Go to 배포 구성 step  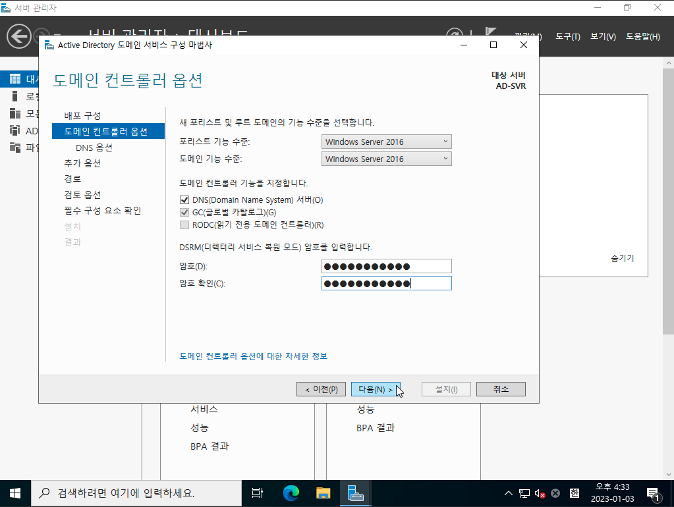(82, 116)
